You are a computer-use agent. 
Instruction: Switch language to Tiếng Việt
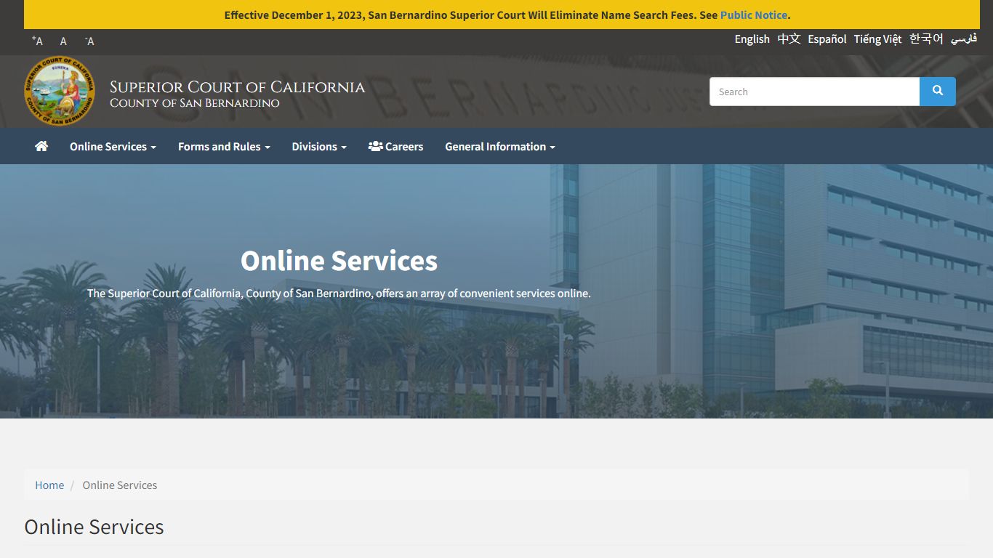click(877, 39)
